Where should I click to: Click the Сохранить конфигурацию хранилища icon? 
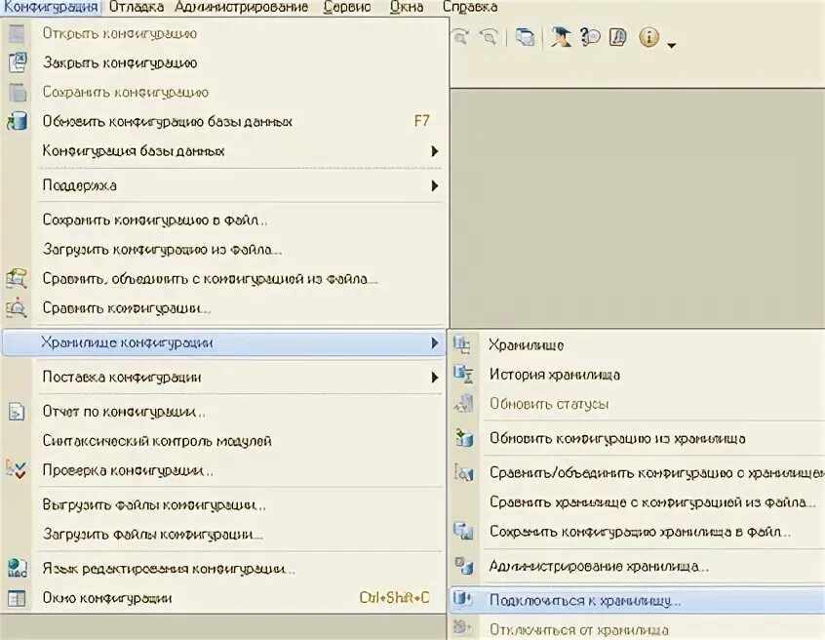464,531
